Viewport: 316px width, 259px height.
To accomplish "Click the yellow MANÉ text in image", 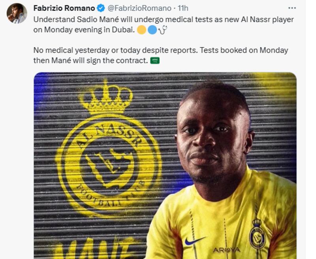I will (x=94, y=248).
